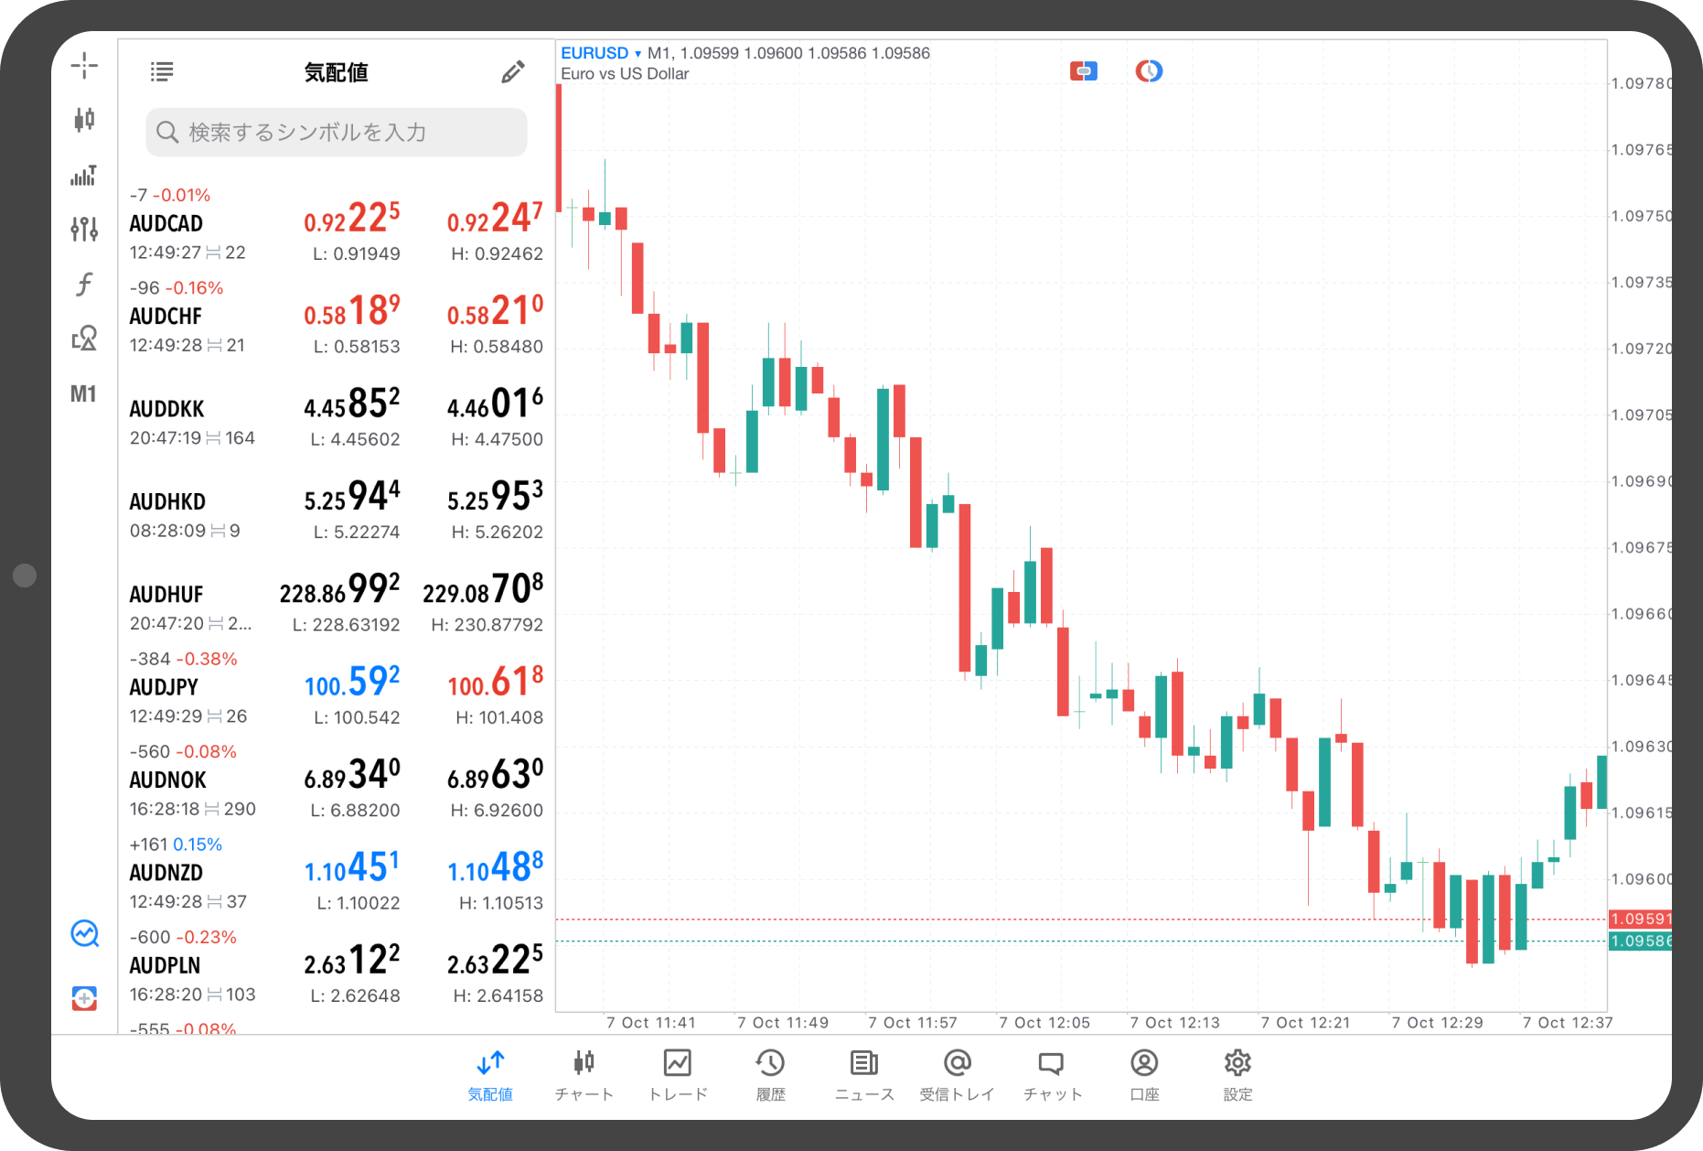Screen dimensions: 1703x1151
Task: Open the drawing objects shapes icon
Action: 84,339
